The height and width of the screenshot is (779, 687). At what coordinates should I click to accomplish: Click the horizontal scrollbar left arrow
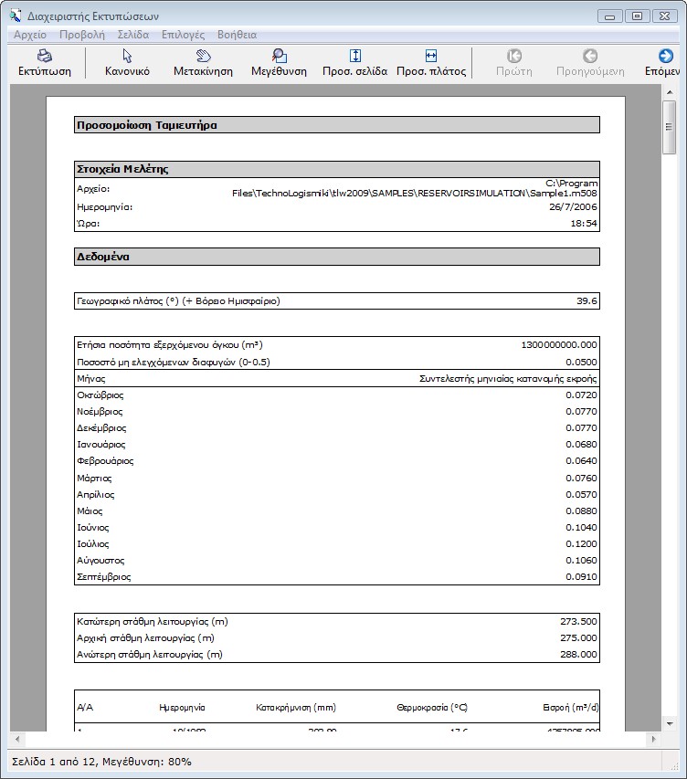click(x=16, y=739)
